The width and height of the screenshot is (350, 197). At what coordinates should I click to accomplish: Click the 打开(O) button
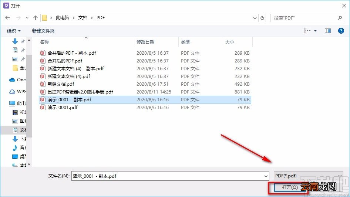pos(290,187)
